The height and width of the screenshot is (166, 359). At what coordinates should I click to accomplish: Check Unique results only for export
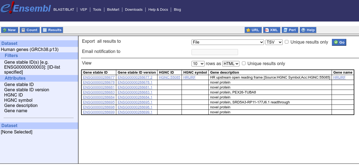tap(287, 42)
